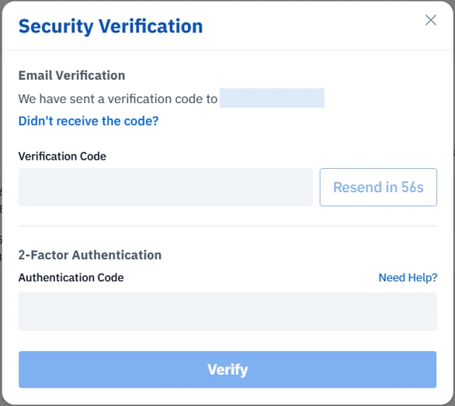Click the Security Verification title
The width and height of the screenshot is (455, 406).
point(110,26)
